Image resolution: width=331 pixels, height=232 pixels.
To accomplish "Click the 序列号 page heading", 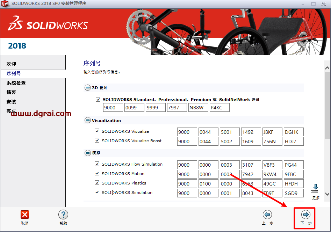I will point(92,63).
